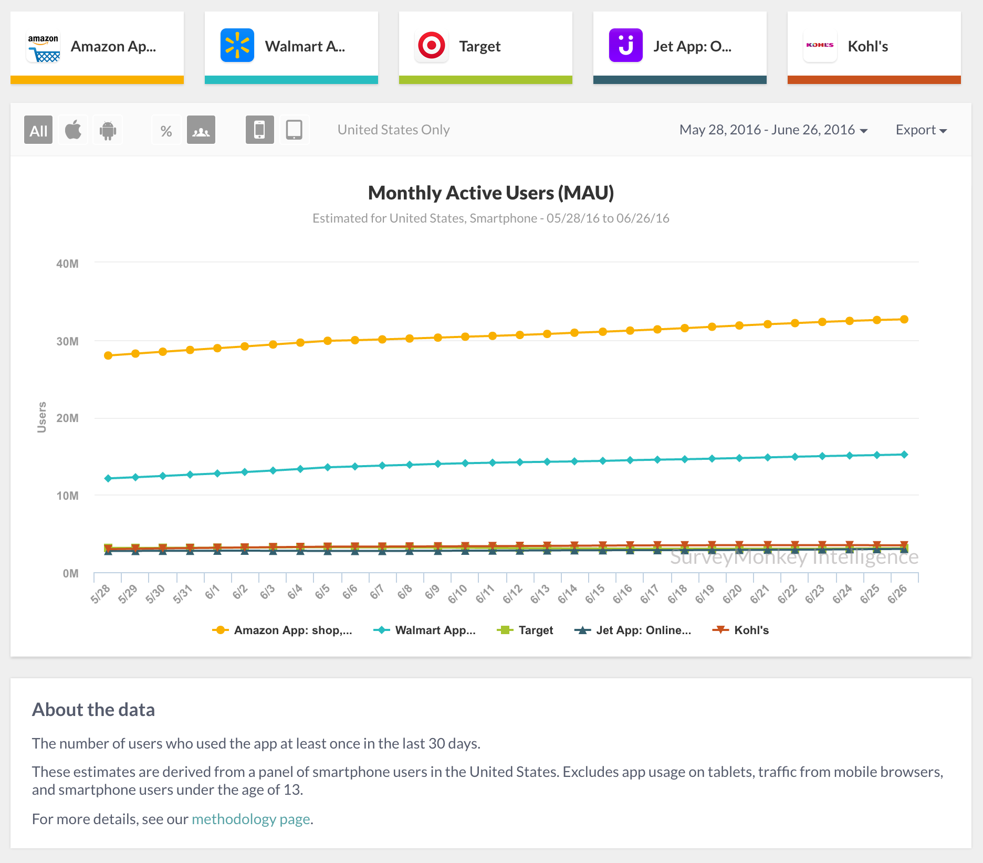Select the tablet device icon

[x=294, y=130]
